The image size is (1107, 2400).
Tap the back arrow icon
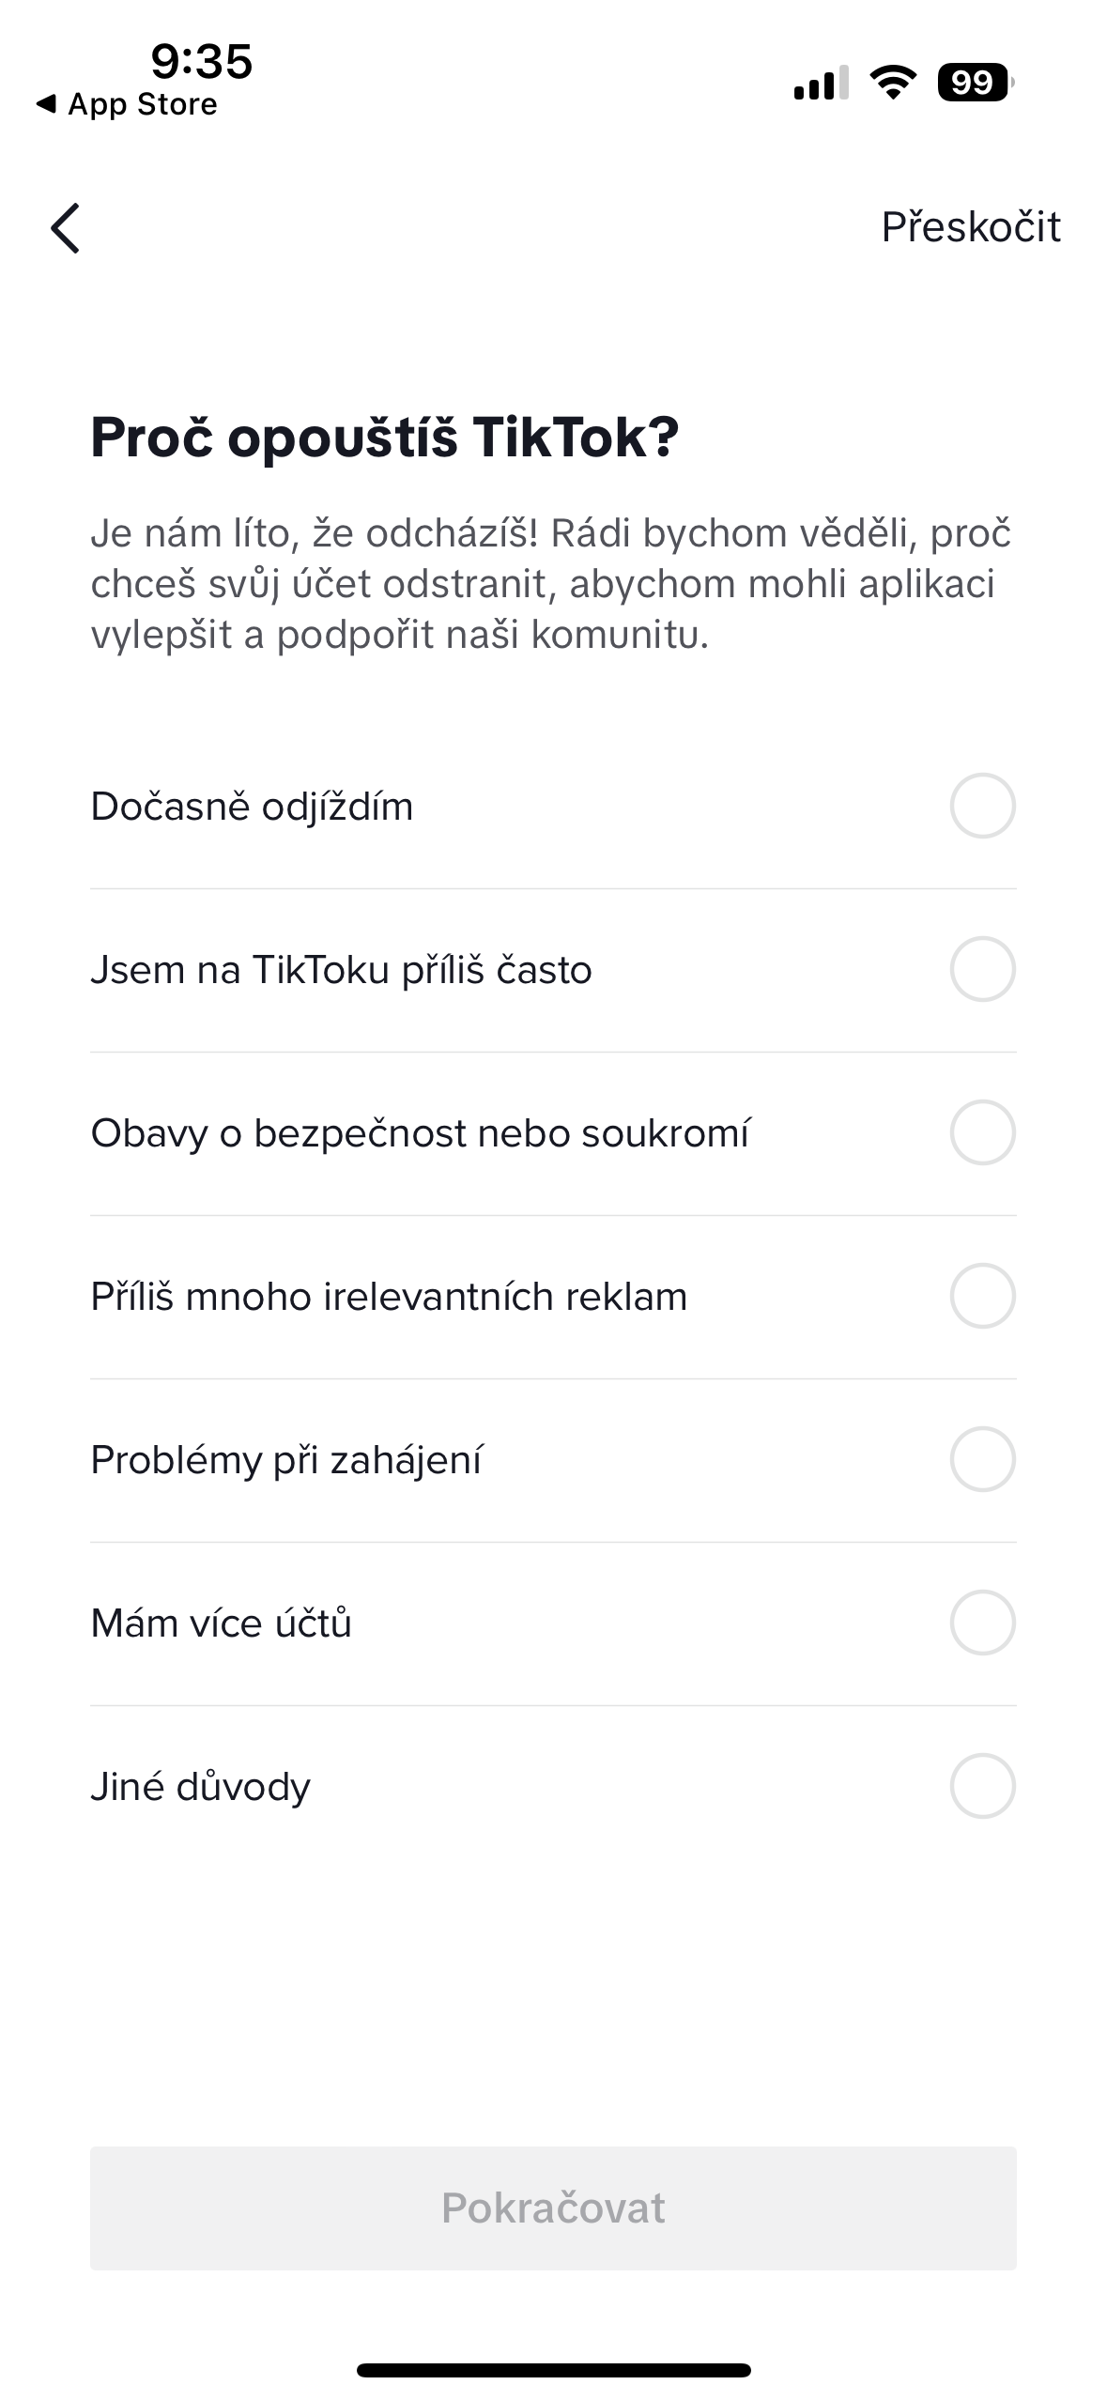pyautogui.click(x=66, y=228)
